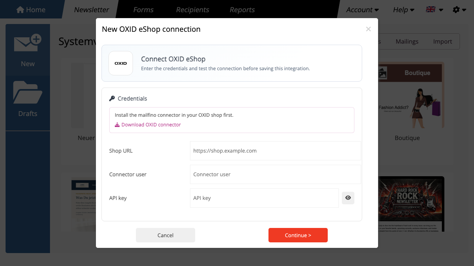The height and width of the screenshot is (266, 474).
Task: Show the API key with eye toggle
Action: [348, 198]
